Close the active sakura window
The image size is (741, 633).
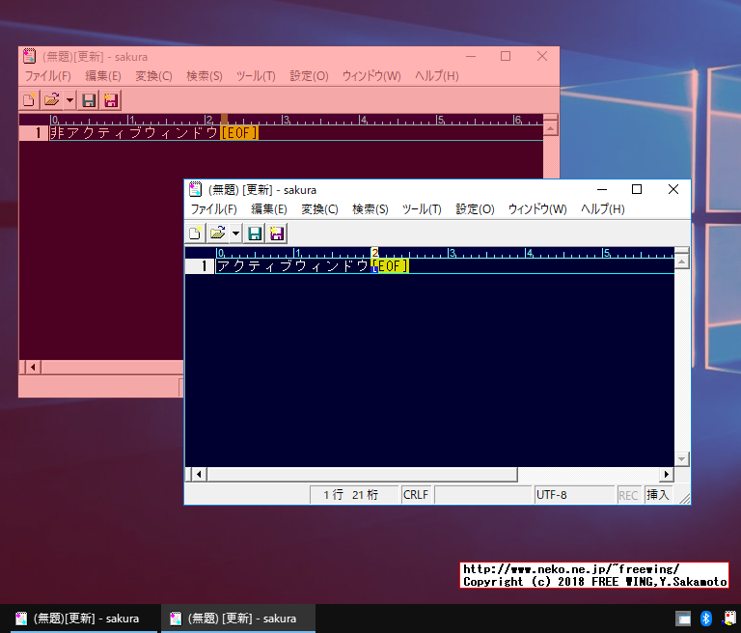click(x=673, y=189)
